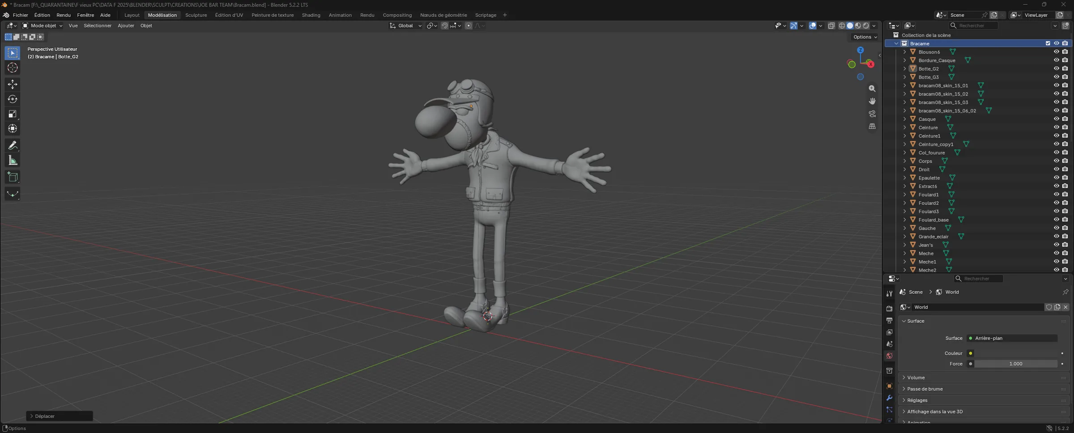Expand the Botte_G2 tree item

tap(904, 69)
